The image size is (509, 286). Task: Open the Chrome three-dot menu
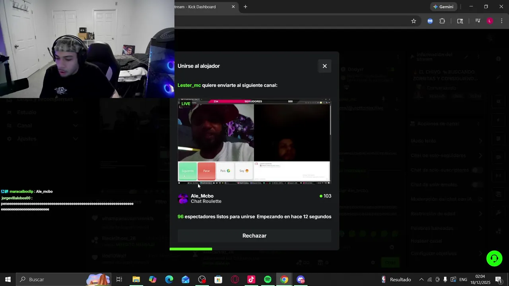pos(501,21)
